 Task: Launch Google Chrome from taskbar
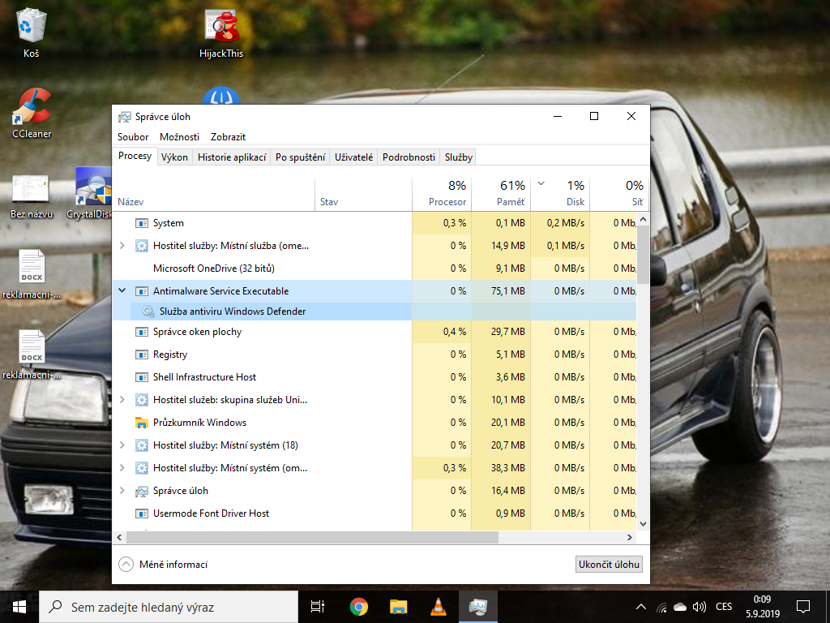358,607
